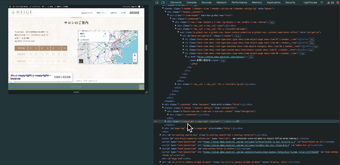Screen dimensions: 340x165
Task: Toggle flex badge next to span お問い合わせ
Action: tap(222, 60)
